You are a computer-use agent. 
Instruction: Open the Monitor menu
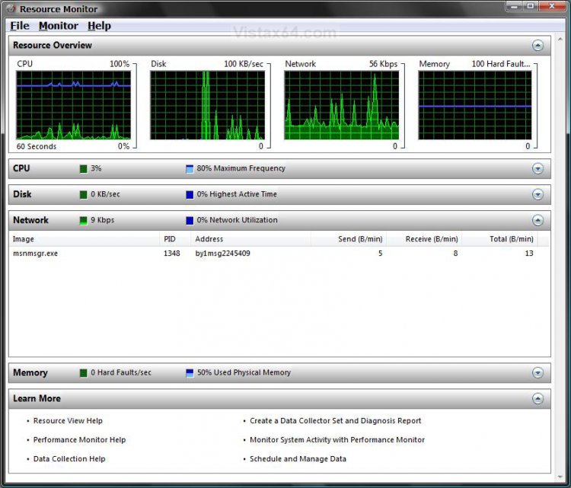(59, 26)
